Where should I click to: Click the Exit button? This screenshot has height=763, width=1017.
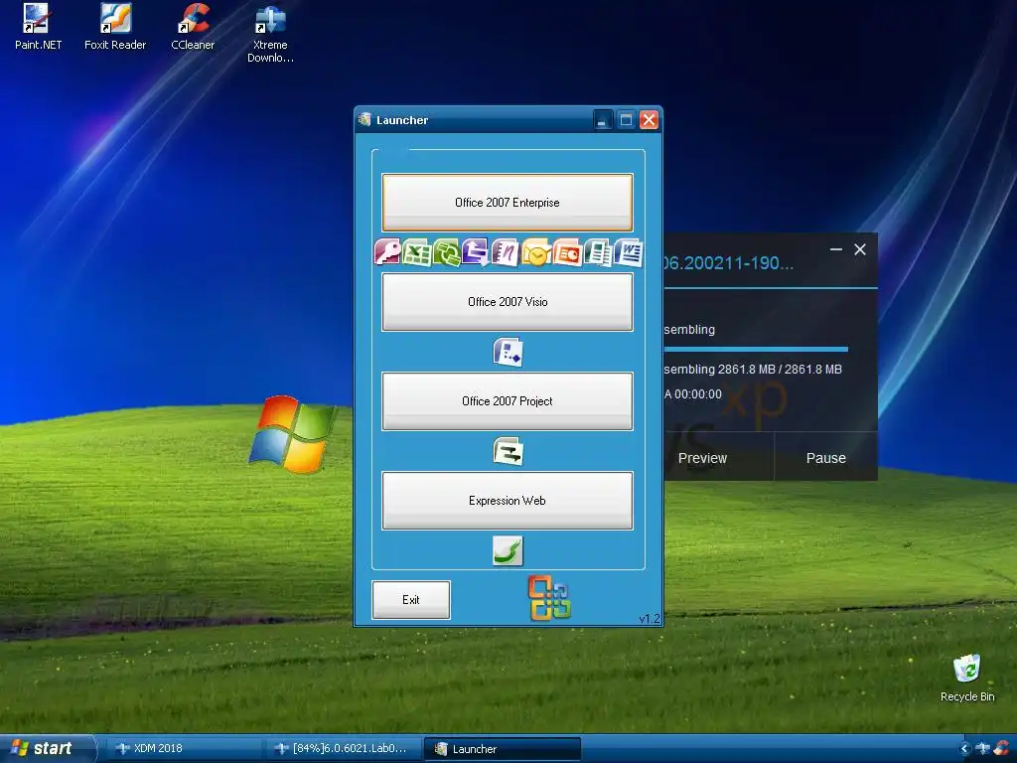(x=410, y=599)
